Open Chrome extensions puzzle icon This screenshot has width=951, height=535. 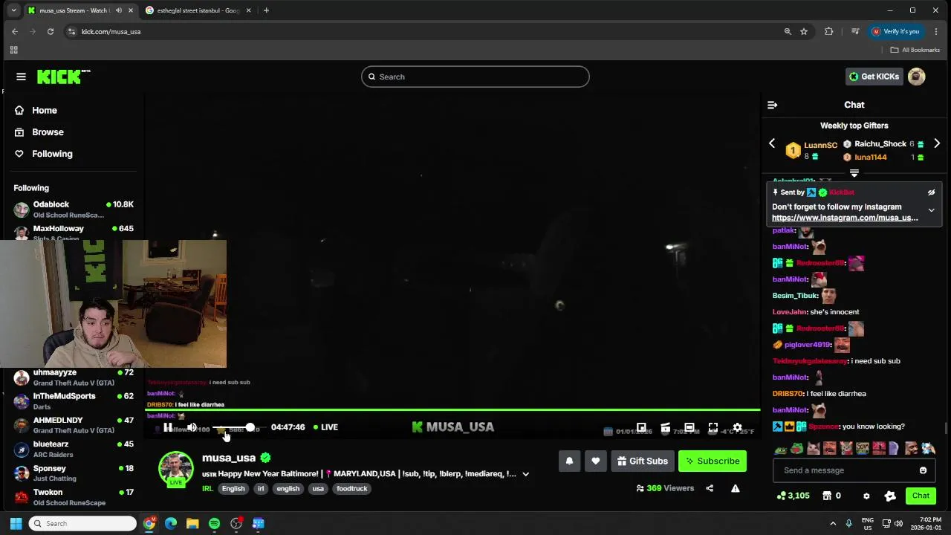pos(829,31)
